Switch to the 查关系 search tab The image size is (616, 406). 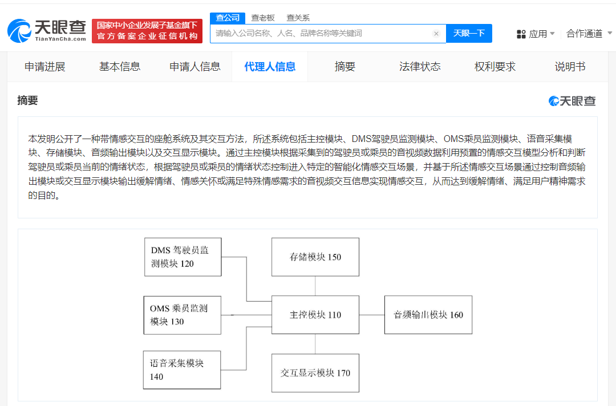[299, 18]
